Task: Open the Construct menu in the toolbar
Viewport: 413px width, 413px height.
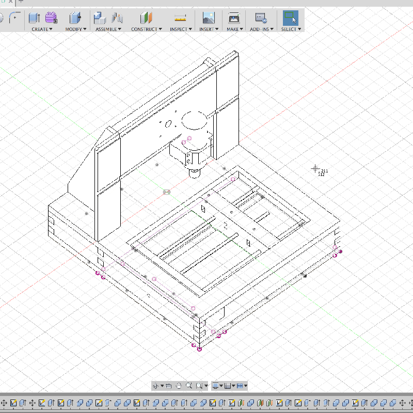Action: pos(146,29)
